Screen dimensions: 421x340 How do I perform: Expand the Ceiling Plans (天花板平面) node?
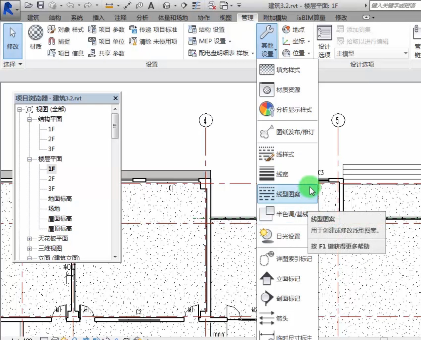pos(29,239)
